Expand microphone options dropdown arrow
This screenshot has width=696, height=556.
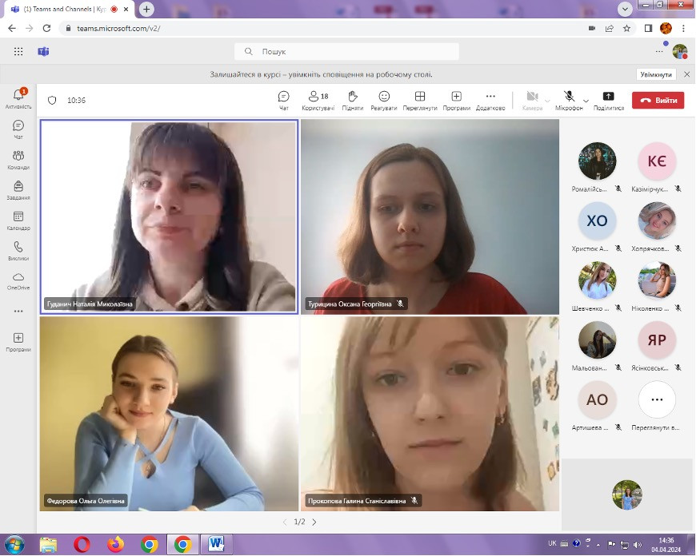point(586,101)
